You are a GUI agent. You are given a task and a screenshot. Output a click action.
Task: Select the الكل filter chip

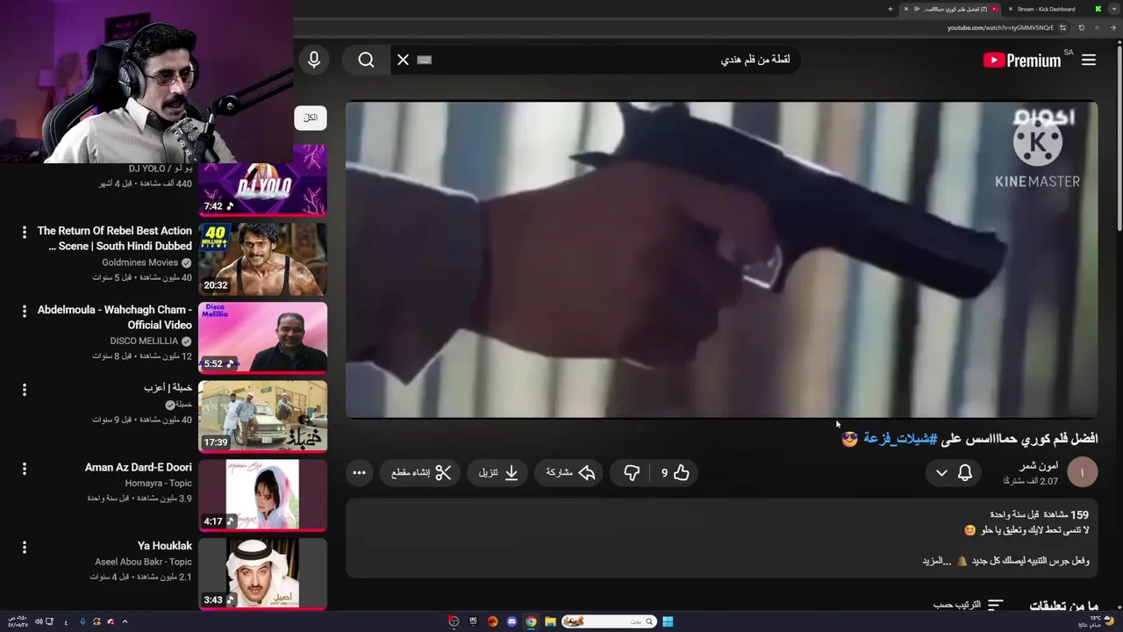[311, 118]
